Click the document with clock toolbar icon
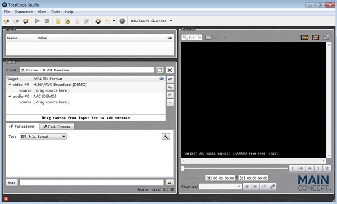337x204 pixels. coord(67,21)
